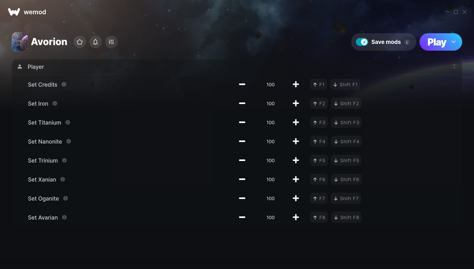This screenshot has width=474, height=269.
Task: Click the F8 hotkey for Set Avarian
Action: 319,217
